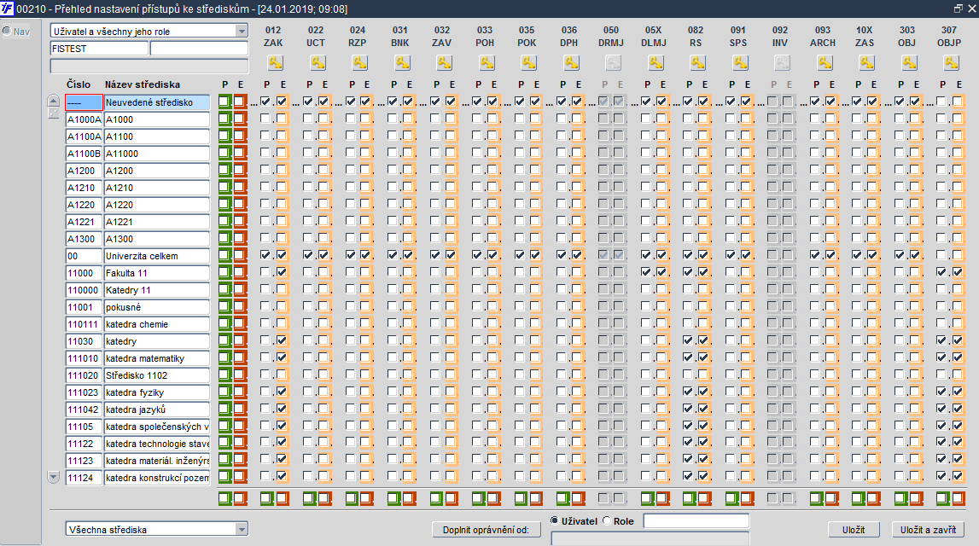The image size is (979, 546).
Task: Click the key icon under 093 ARCH
Action: pos(824,62)
